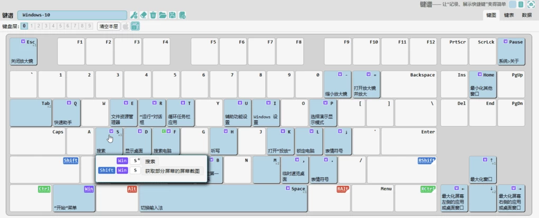
Task: Click the trash can delete icon
Action: tap(153, 15)
